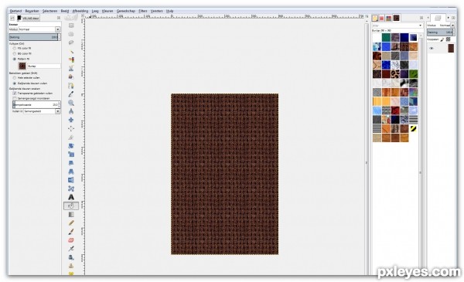Choose the FG color fill radio option
The width and height of the screenshot is (464, 282).
click(14, 48)
